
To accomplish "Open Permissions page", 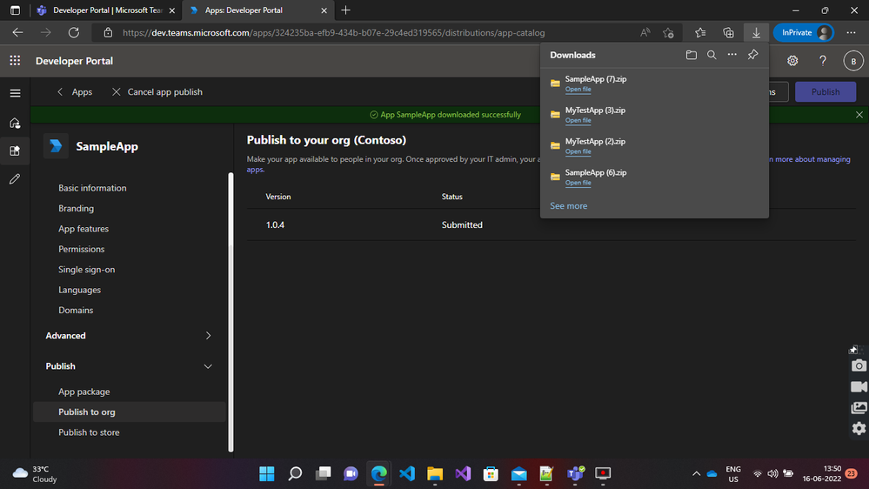I will tap(82, 249).
